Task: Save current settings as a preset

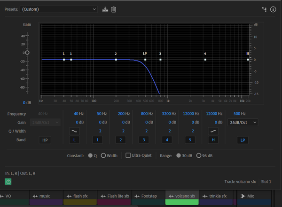Action: click(105, 9)
